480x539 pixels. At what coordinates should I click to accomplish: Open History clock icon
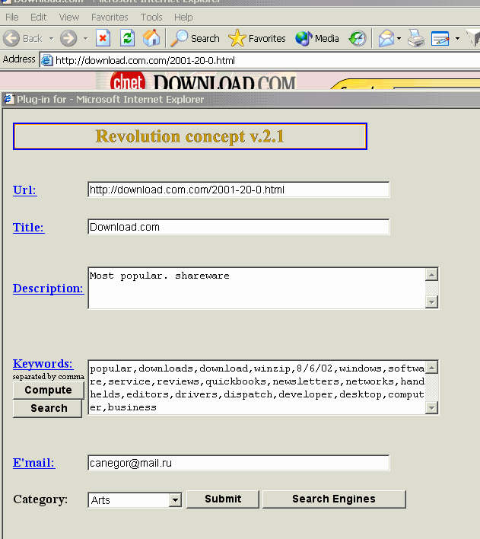coord(358,38)
